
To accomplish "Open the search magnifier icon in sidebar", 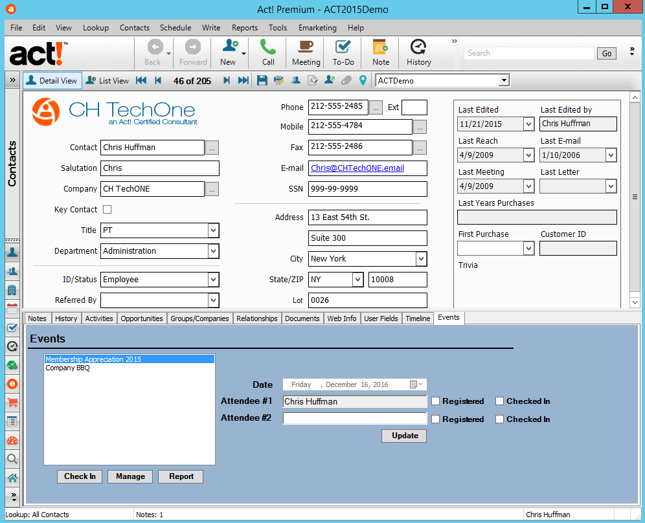I will click(x=12, y=459).
